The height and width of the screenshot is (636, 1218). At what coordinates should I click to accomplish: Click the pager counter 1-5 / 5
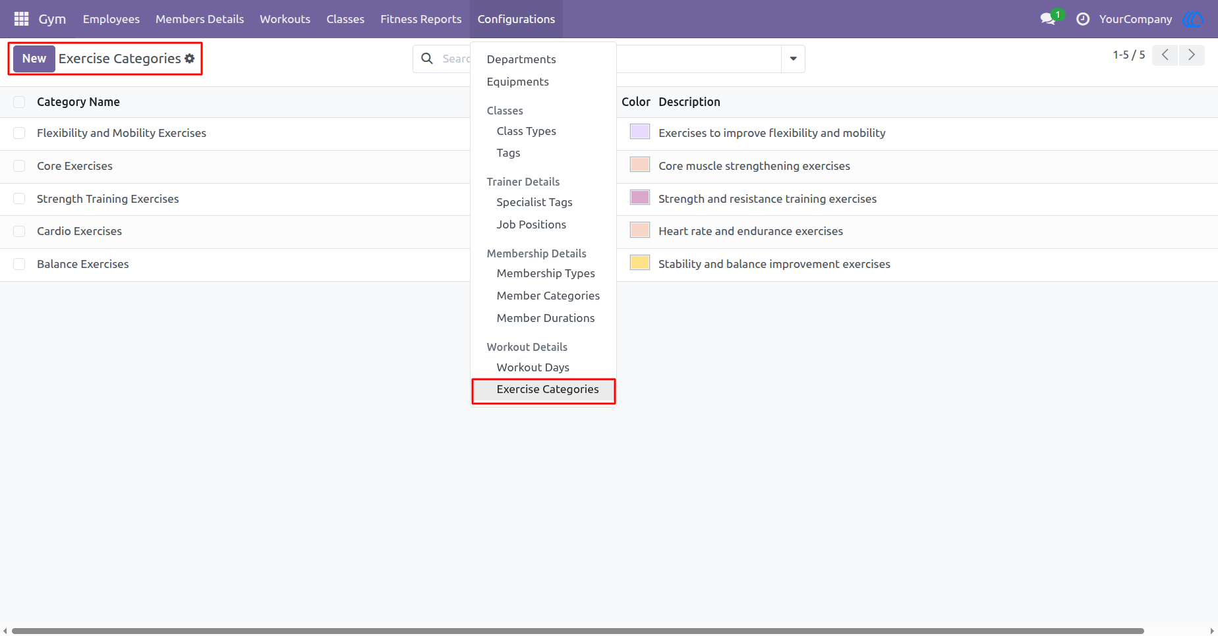coord(1129,55)
